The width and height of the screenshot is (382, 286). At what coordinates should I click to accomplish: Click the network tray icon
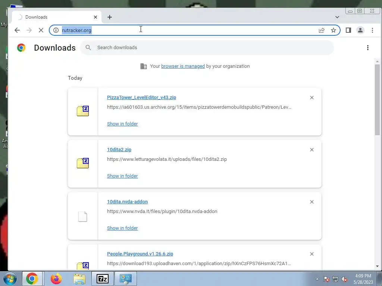click(335, 279)
